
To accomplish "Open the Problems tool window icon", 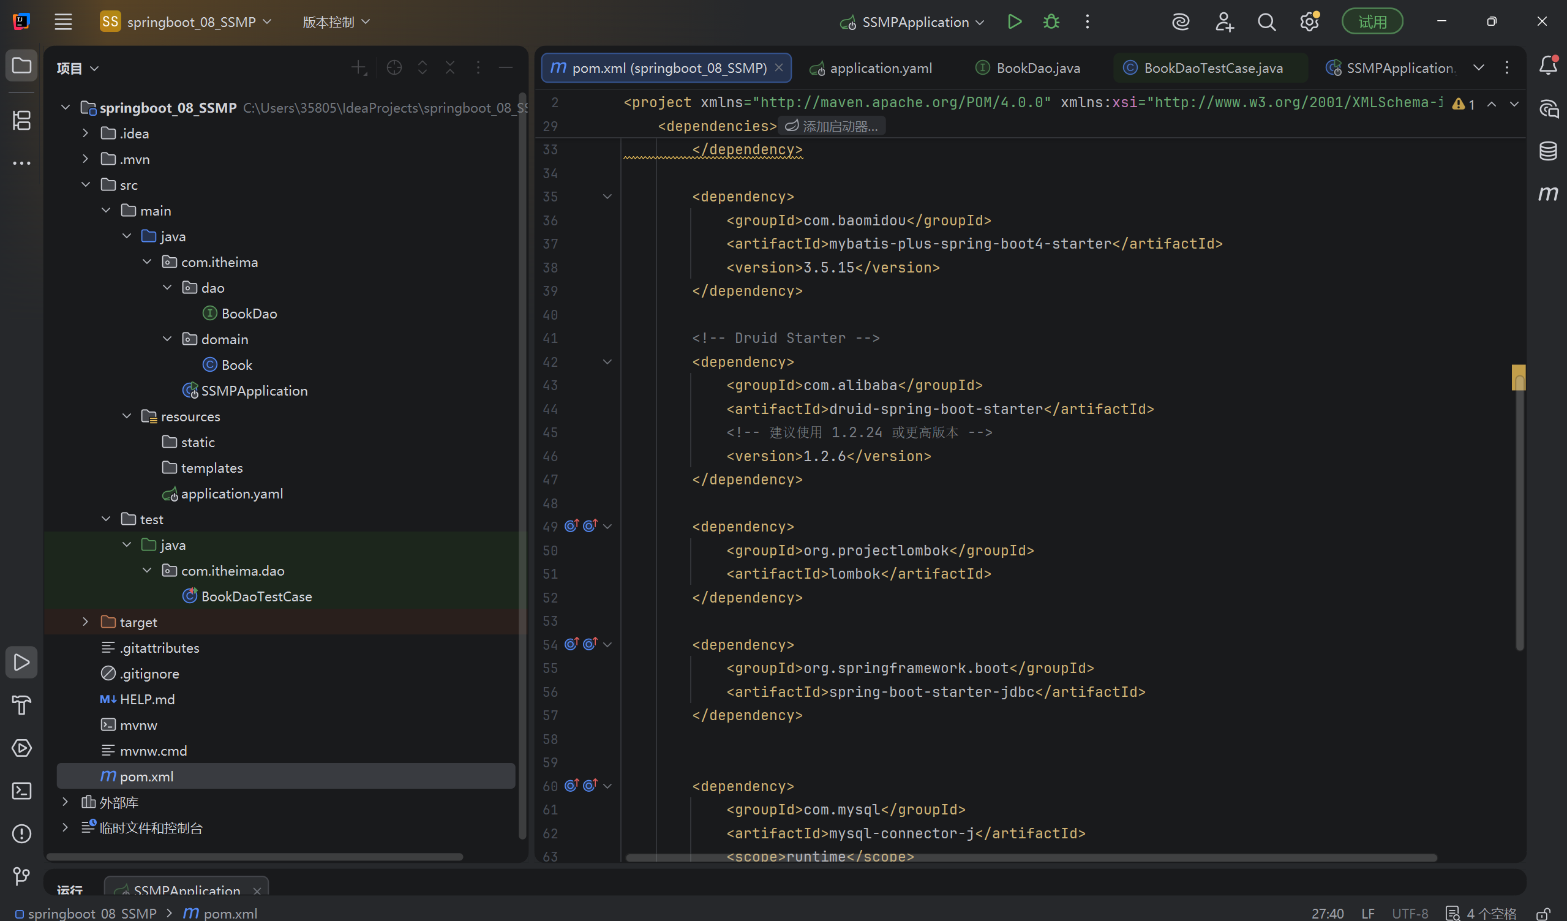I will click(x=22, y=833).
